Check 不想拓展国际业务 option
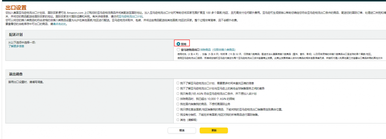Image resolution: width=386 pixels, height=139 pixels. pyautogui.click(x=178, y=104)
